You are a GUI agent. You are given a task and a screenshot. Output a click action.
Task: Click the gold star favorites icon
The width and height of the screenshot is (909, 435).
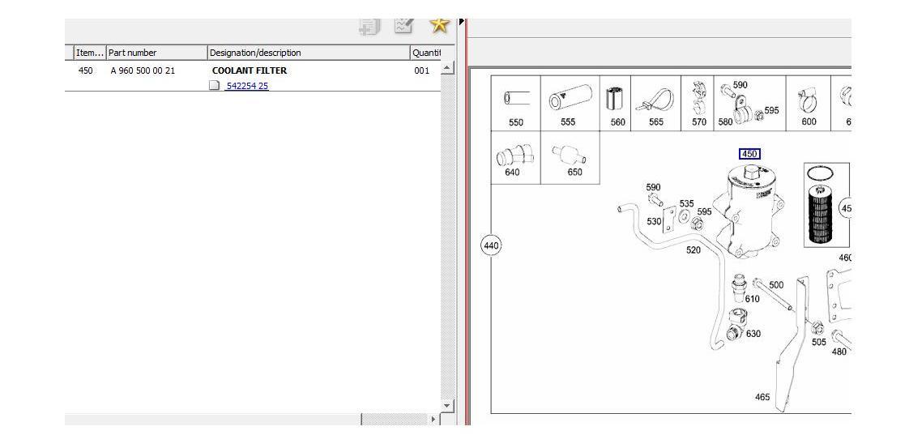pos(439,25)
